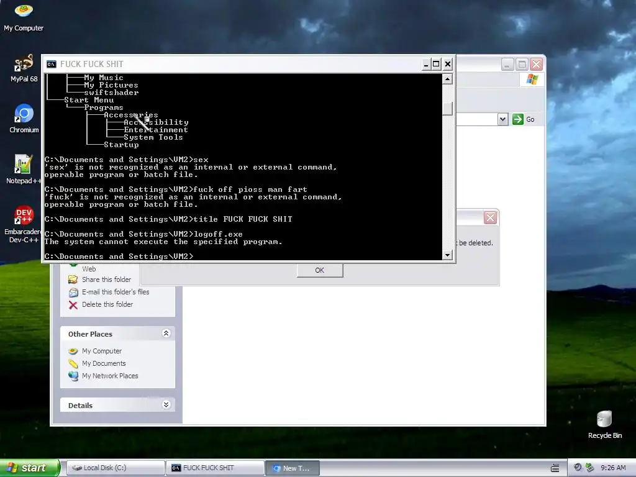Expand the Details panel
Viewport: 636px width, 477px height.
point(166,405)
